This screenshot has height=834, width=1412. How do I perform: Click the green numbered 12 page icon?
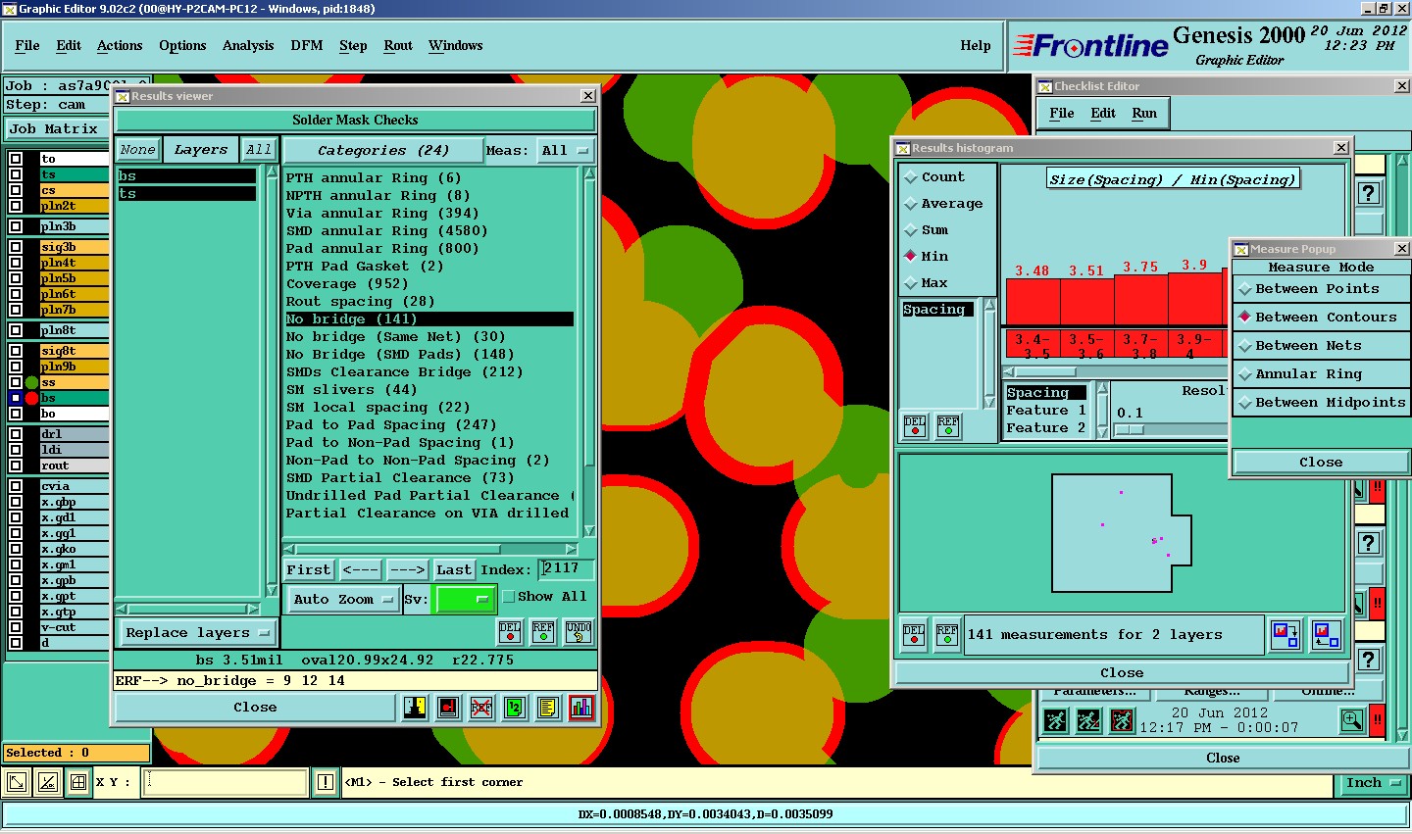(515, 707)
